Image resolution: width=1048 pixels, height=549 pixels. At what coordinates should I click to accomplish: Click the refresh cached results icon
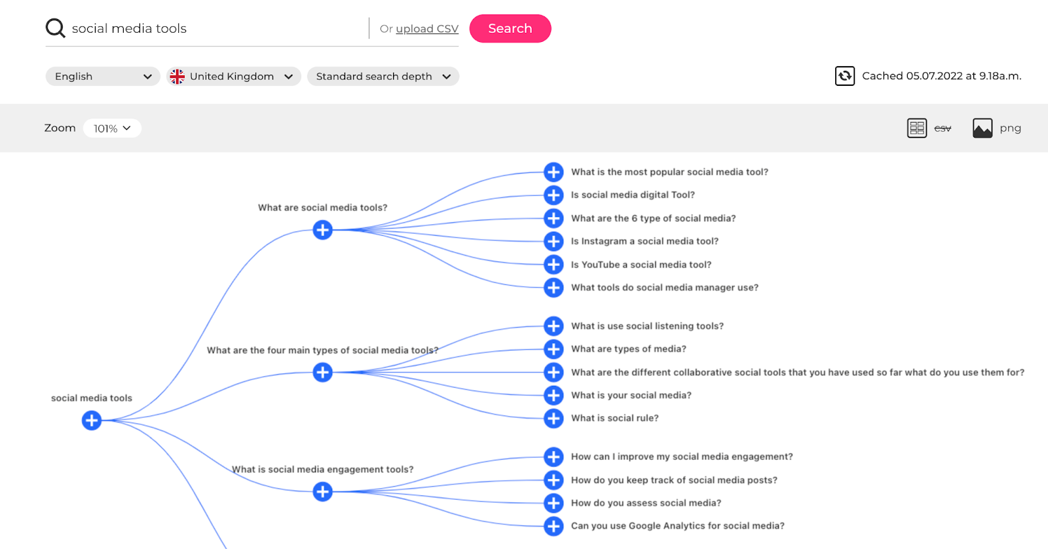[x=845, y=76]
